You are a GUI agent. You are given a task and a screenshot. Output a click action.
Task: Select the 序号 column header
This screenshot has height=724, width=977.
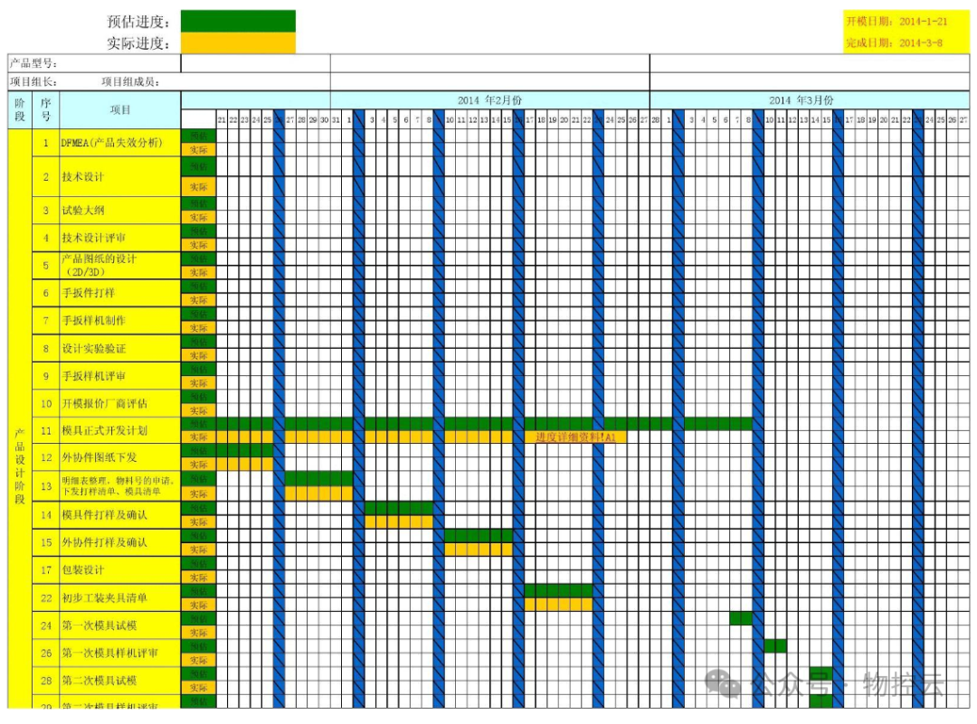pos(45,109)
